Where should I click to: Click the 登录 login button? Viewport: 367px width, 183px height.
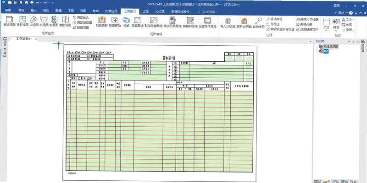click(337, 5)
